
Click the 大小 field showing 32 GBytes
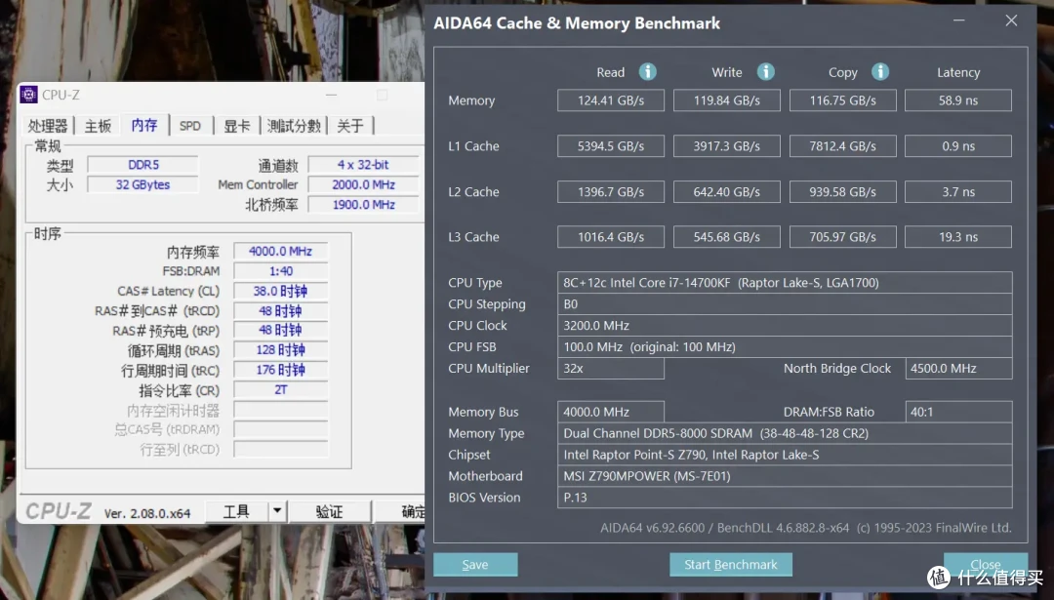[x=143, y=184]
